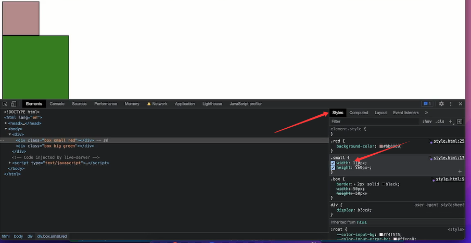Image resolution: width=471 pixels, height=243 pixels.
Task: Click the .red rule selector text
Action: (335, 141)
